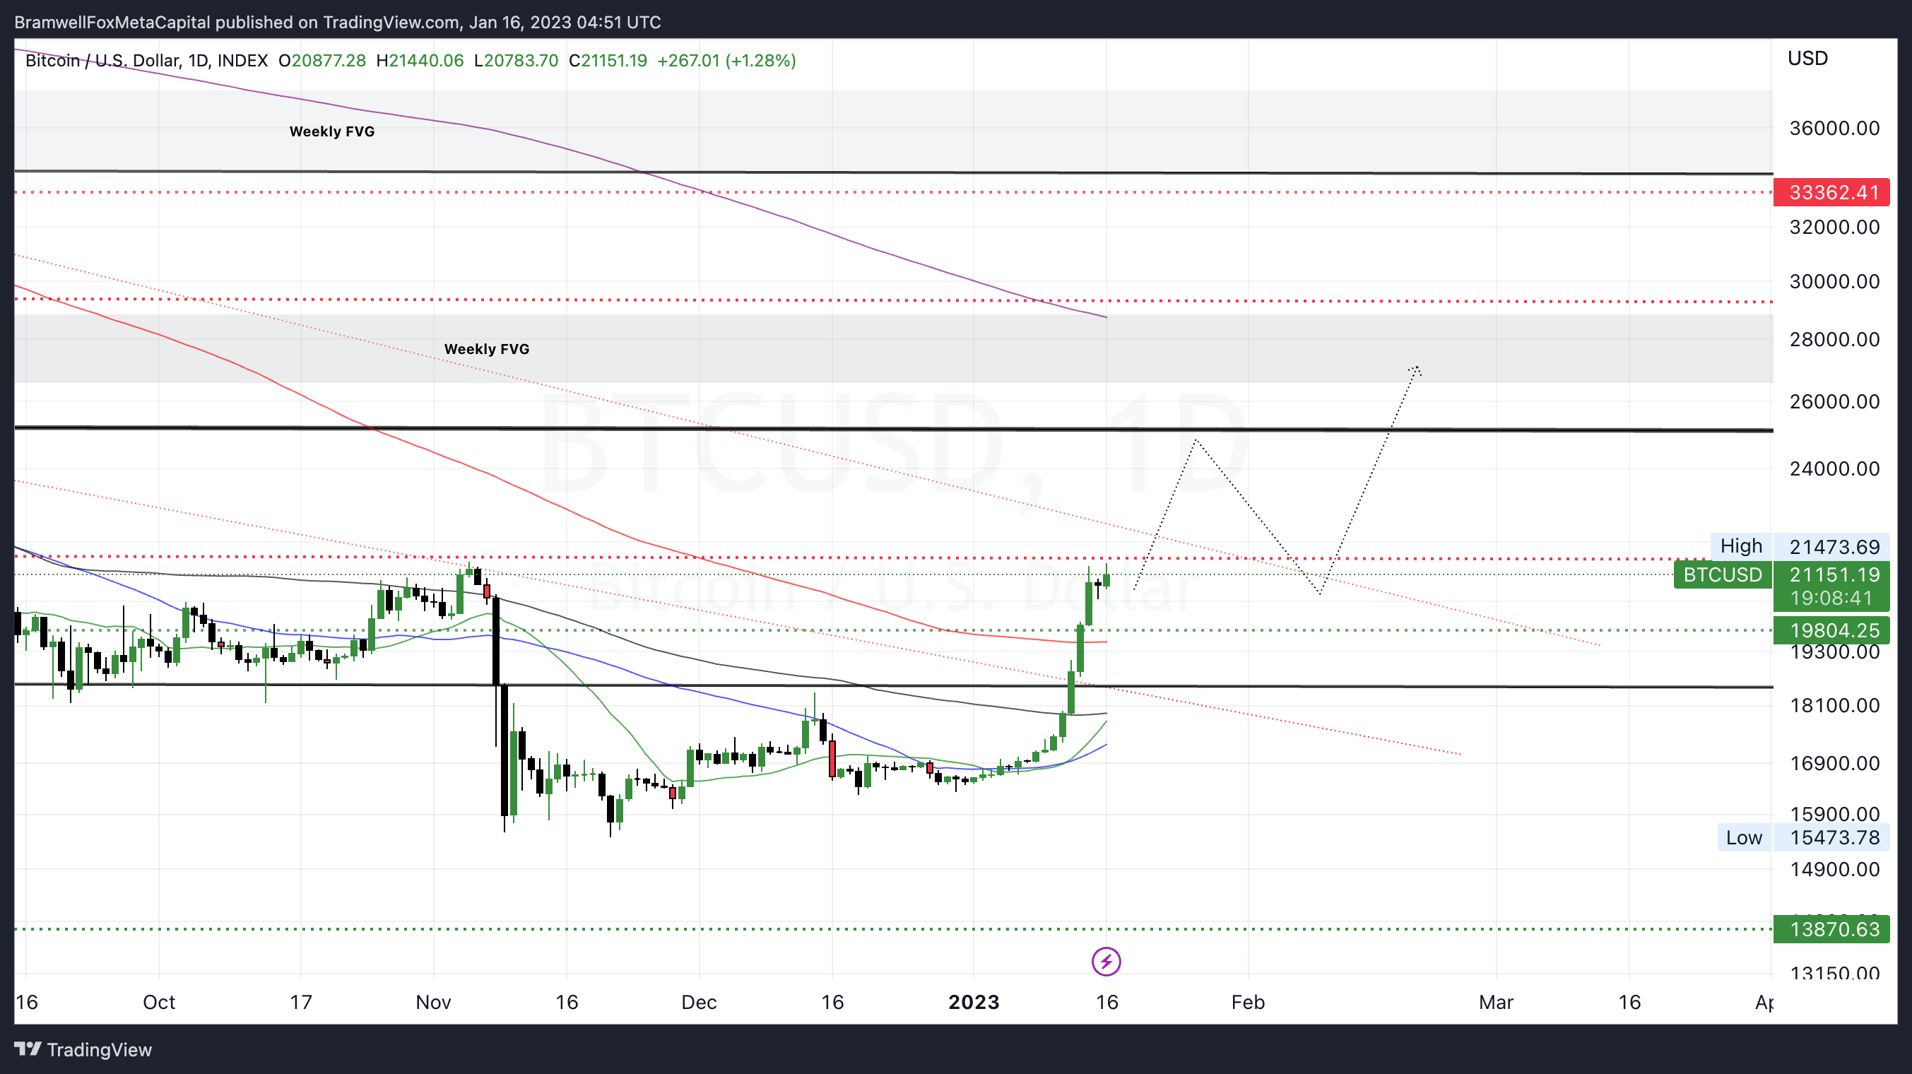Click the 16900.00 price axis label
The image size is (1912, 1074).
coord(1834,763)
